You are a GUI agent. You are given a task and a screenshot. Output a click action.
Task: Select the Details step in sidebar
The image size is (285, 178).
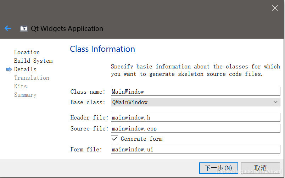25,69
